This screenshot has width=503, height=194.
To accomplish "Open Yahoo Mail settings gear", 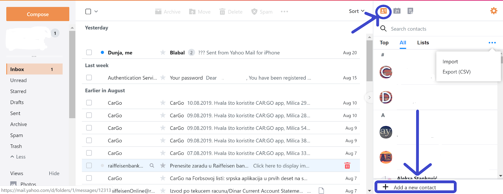I will point(493,10).
